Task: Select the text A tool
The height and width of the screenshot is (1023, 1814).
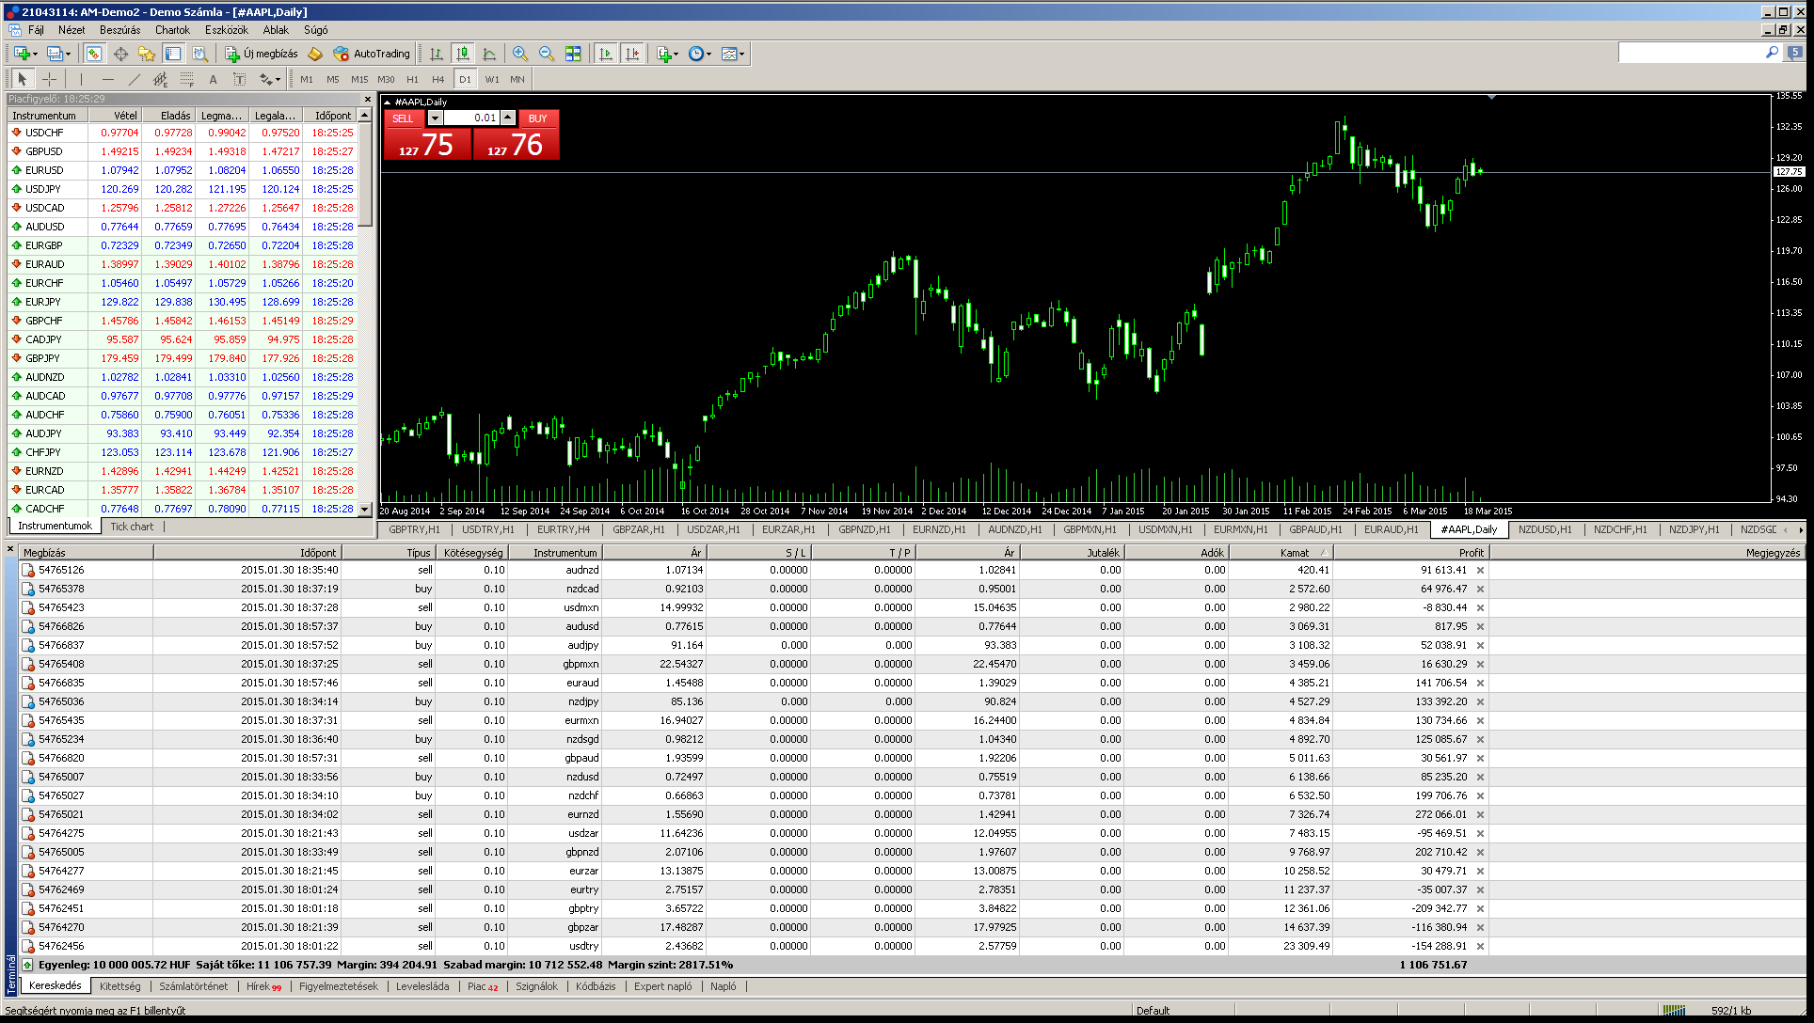Action: (213, 79)
